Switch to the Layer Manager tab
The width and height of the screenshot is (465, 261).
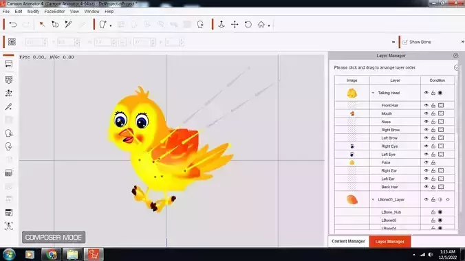[390, 242]
